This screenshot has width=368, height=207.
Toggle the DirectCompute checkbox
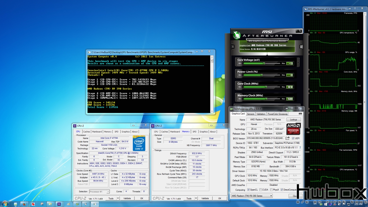pyautogui.click(x=282, y=190)
